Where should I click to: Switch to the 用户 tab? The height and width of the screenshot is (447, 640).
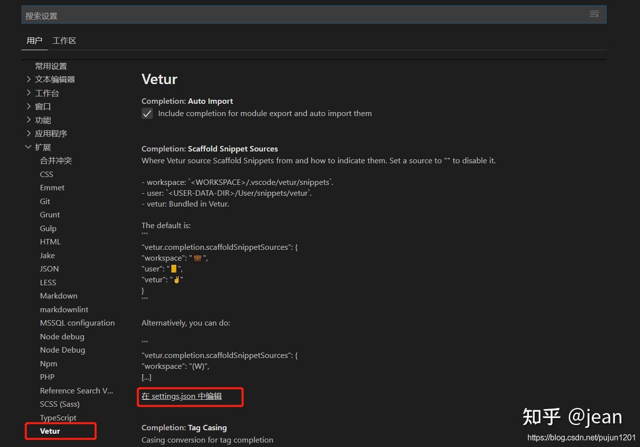pos(34,40)
